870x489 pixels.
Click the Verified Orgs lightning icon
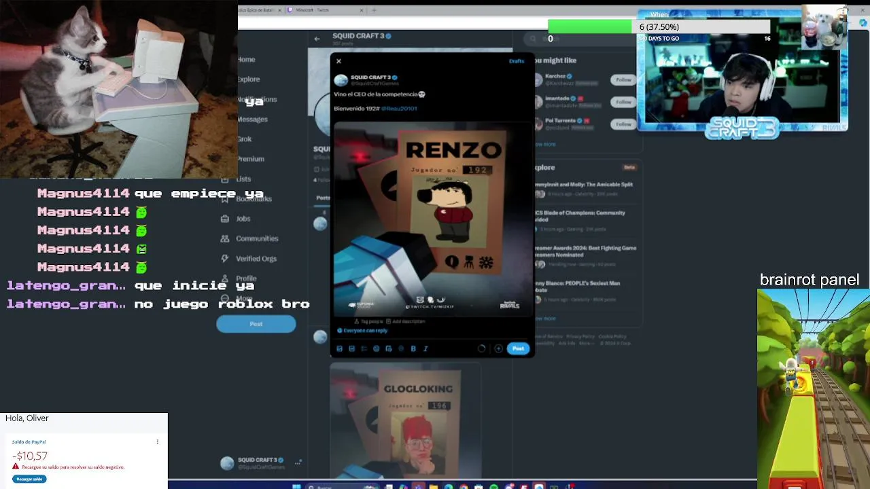[x=225, y=259]
